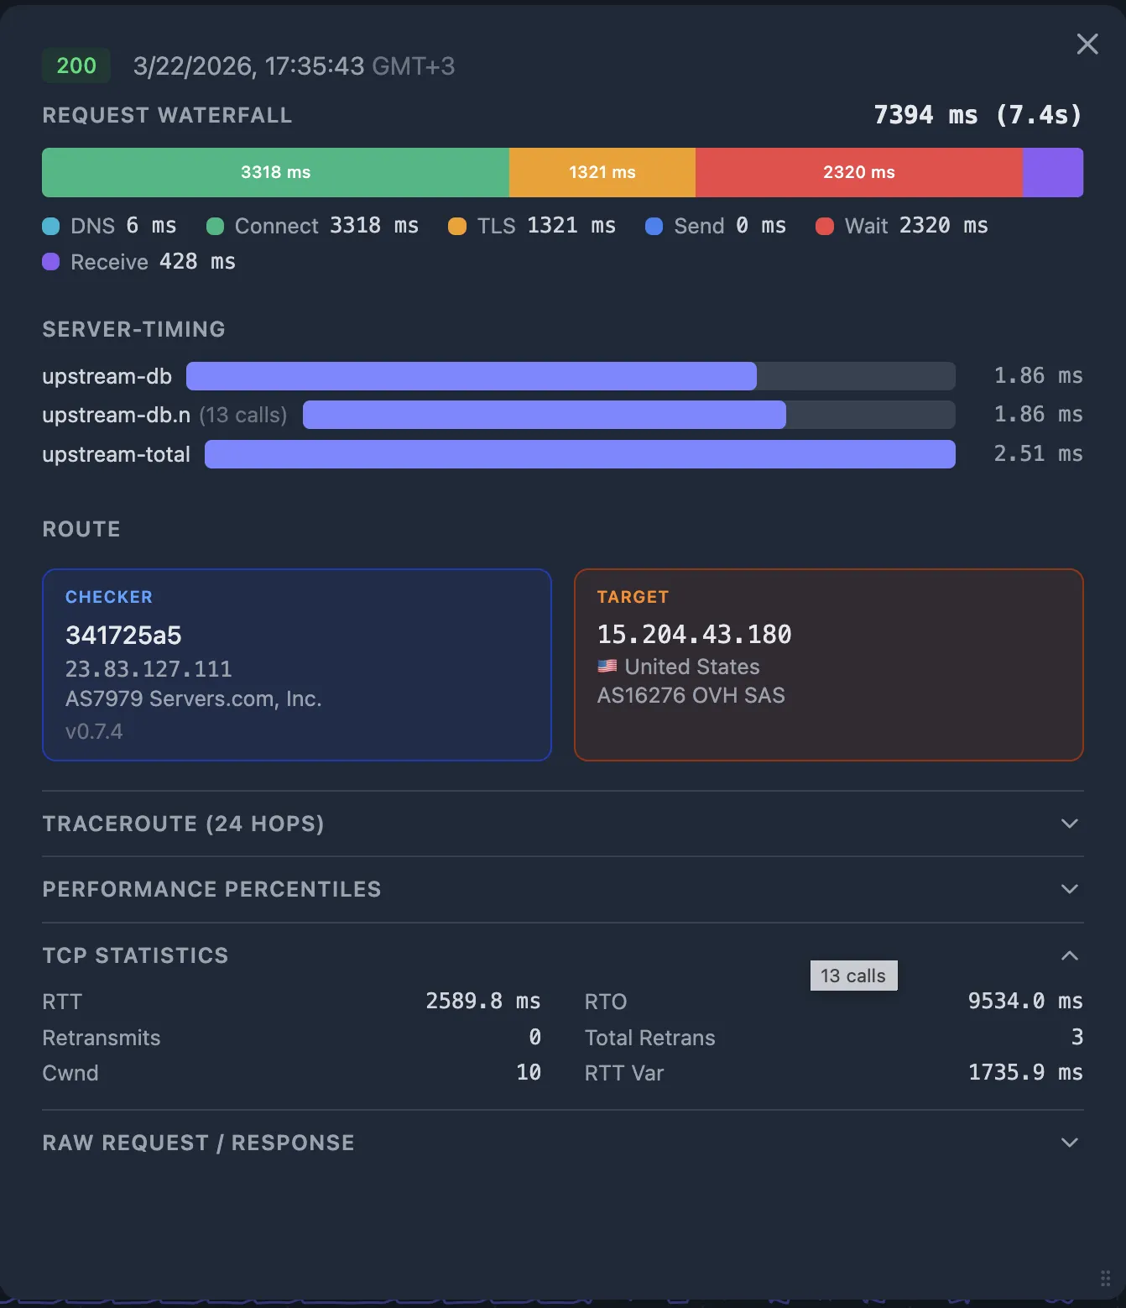Click the Receive legend dot icon
1126x1308 pixels.
[x=50, y=262]
